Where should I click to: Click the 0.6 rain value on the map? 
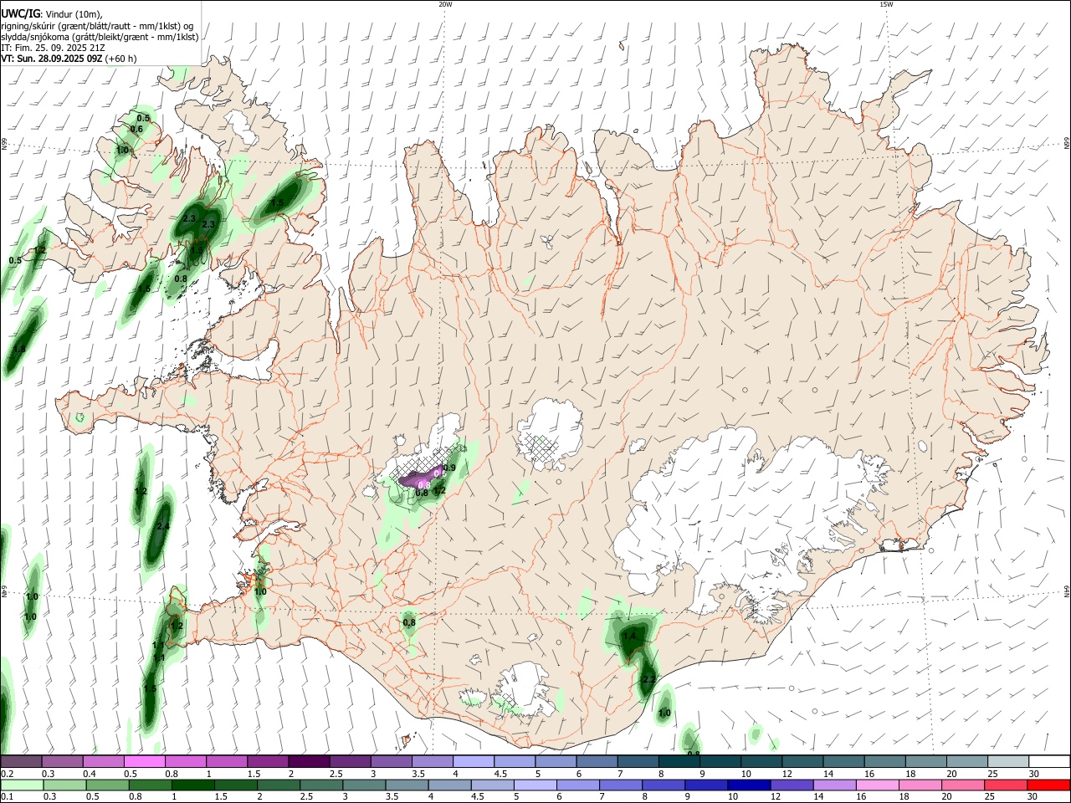click(x=137, y=129)
